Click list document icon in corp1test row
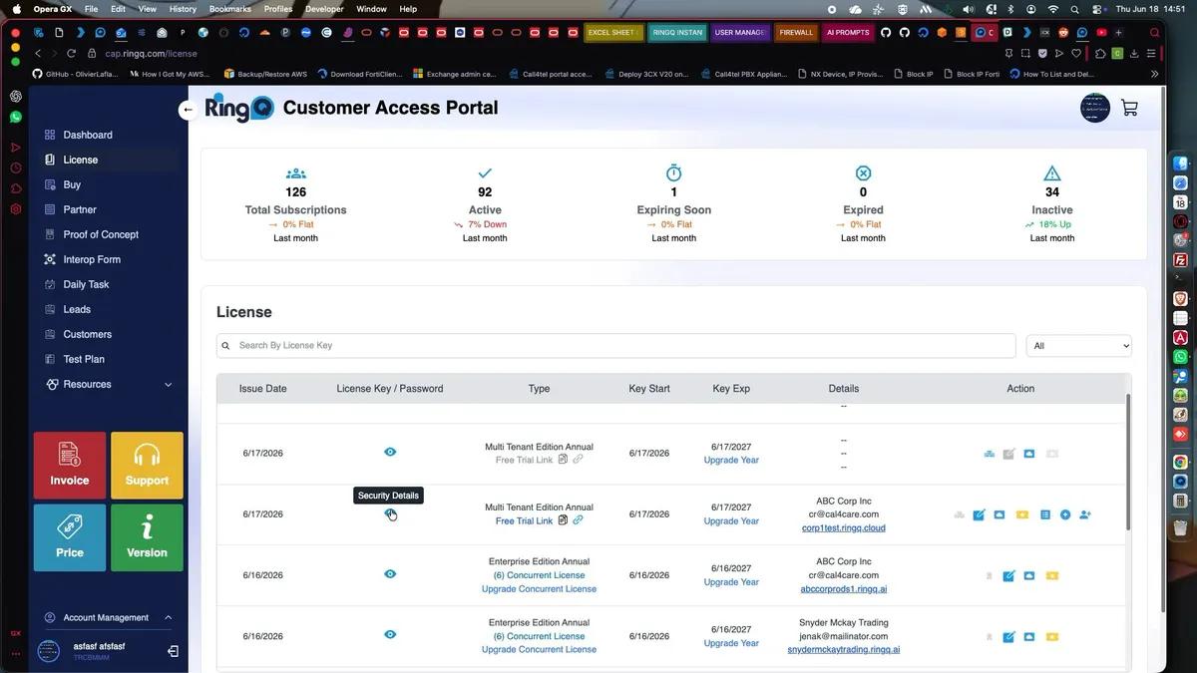 [1045, 514]
